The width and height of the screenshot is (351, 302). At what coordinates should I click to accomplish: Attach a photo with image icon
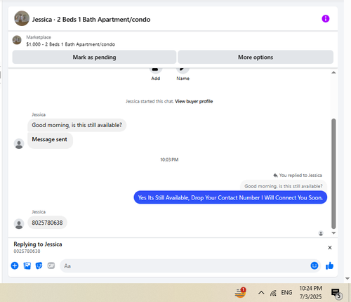click(27, 265)
